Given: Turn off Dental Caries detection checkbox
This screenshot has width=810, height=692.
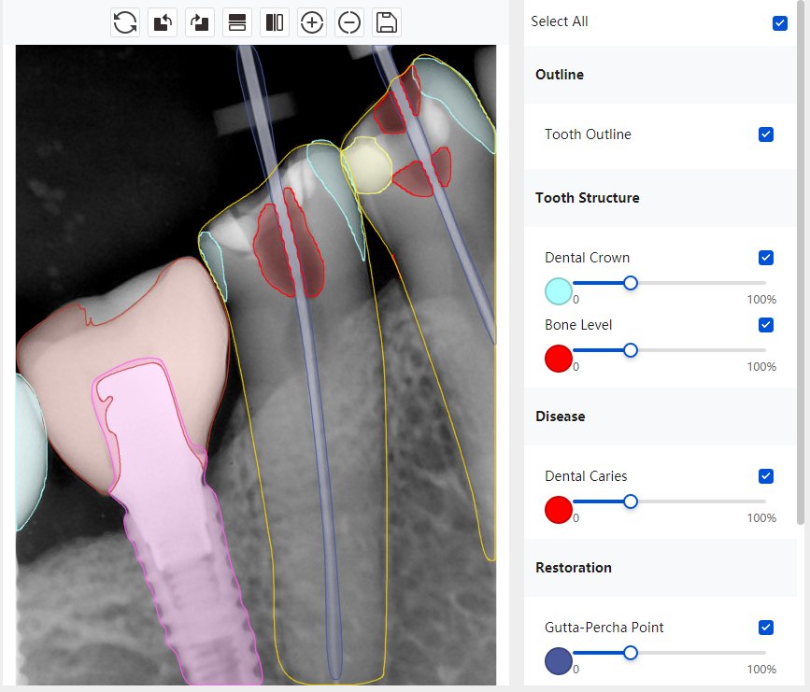Looking at the screenshot, I should (x=766, y=476).
